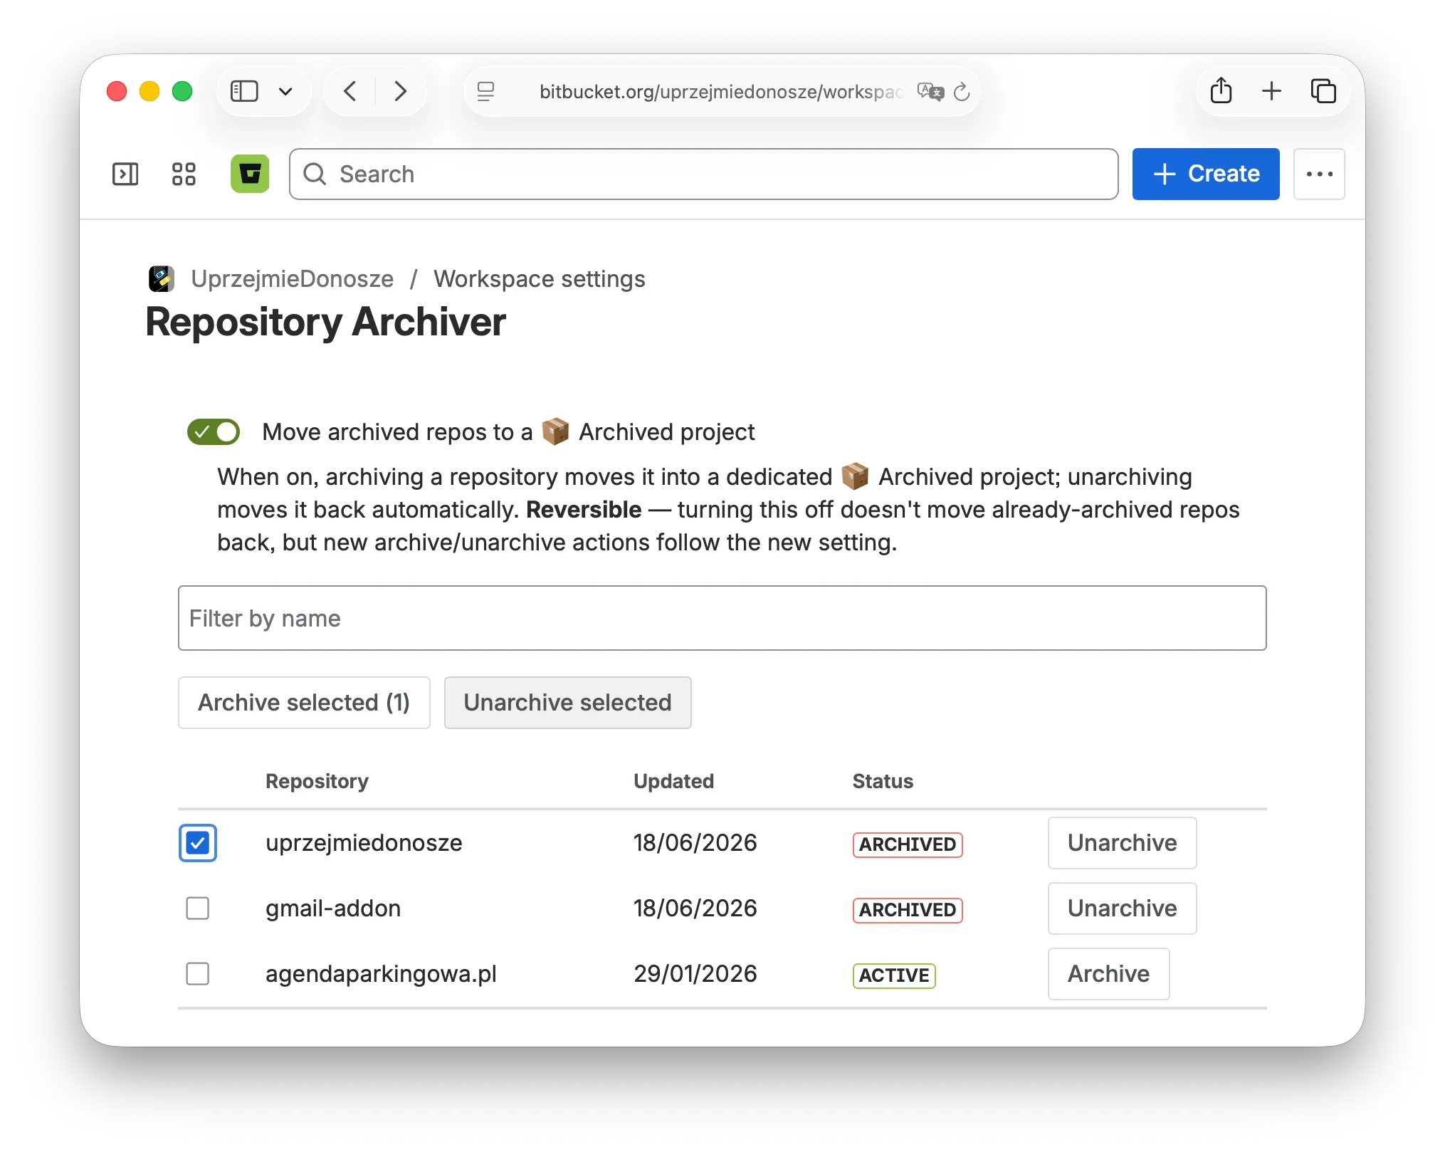
Task: Archive the agendaparkingowa.pl repository
Action: [x=1108, y=974]
